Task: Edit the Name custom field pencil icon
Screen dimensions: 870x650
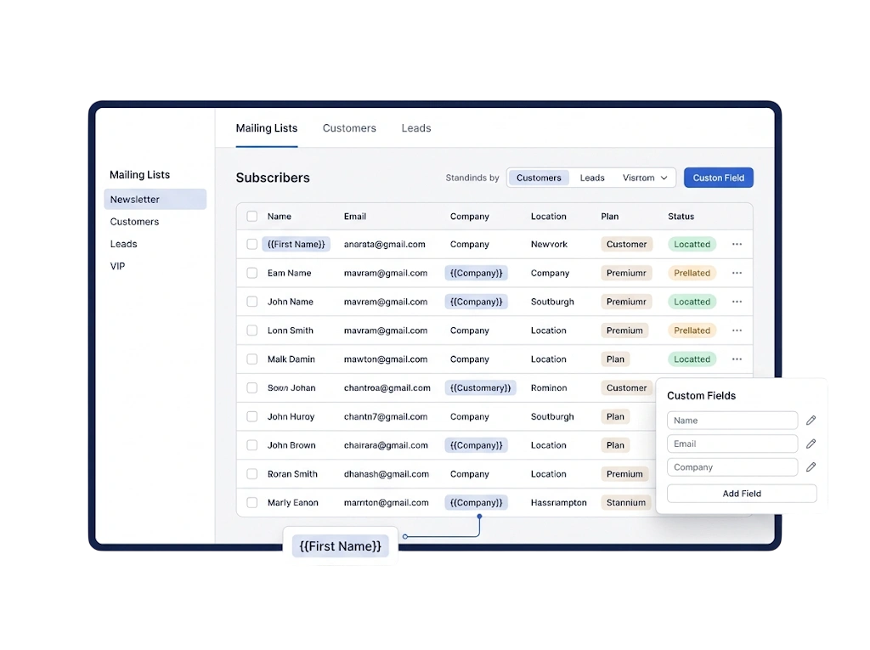Action: [811, 421]
